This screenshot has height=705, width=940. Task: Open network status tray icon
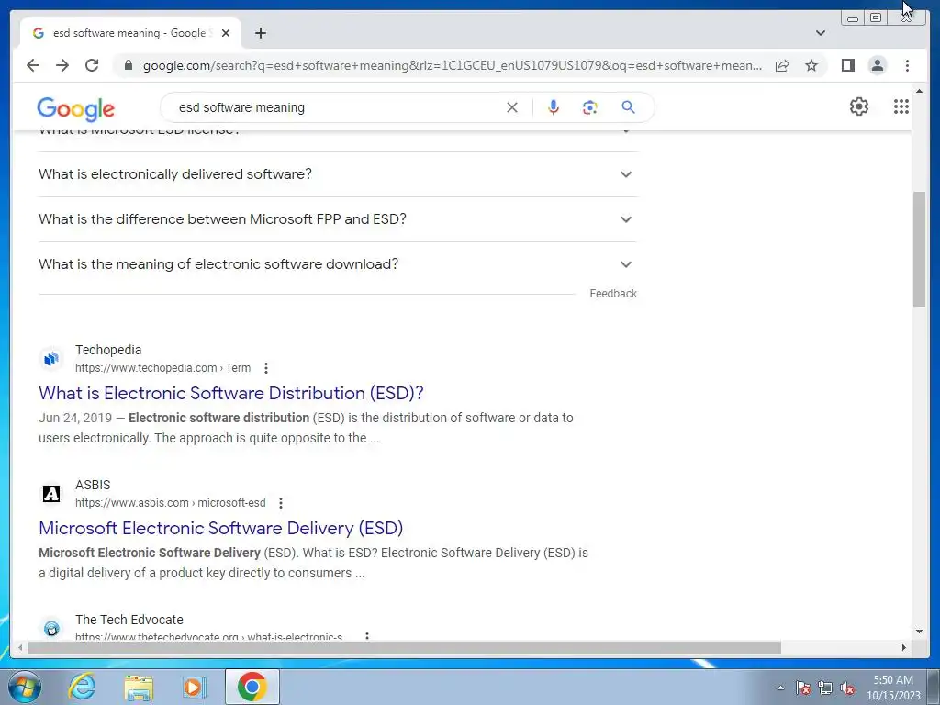pos(825,688)
